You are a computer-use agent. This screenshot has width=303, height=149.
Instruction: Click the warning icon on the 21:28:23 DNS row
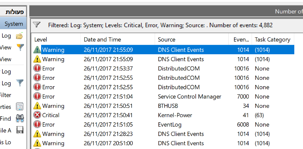(x=37, y=134)
